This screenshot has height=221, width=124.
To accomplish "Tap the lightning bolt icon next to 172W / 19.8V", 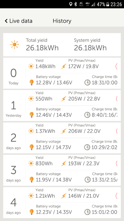I will 64,66.
